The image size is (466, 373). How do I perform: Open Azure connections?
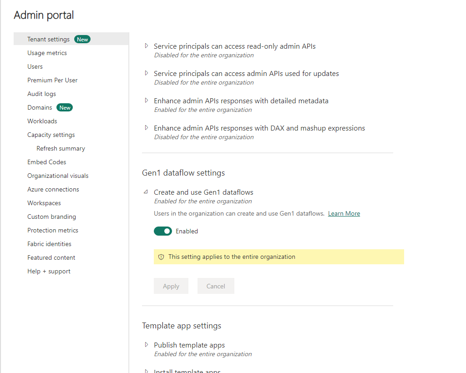(53, 190)
